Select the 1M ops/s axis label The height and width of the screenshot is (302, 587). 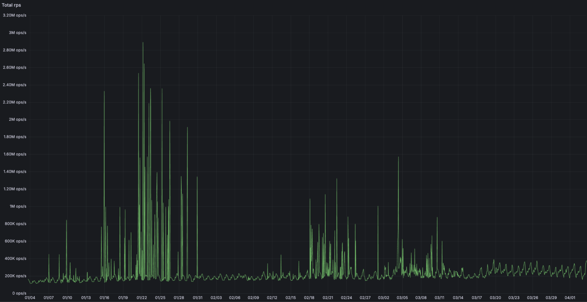click(x=18, y=206)
